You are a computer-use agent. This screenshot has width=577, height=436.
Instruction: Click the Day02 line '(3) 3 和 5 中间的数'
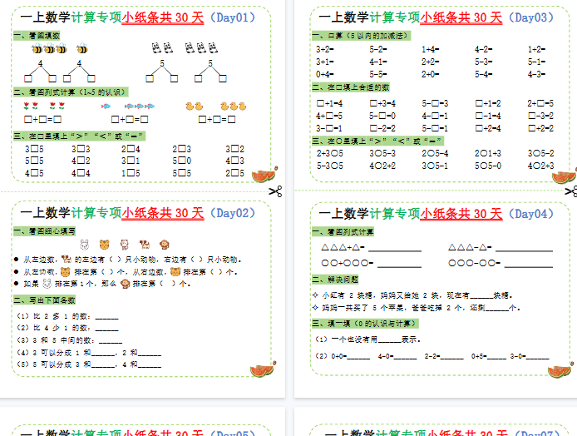[69, 340]
